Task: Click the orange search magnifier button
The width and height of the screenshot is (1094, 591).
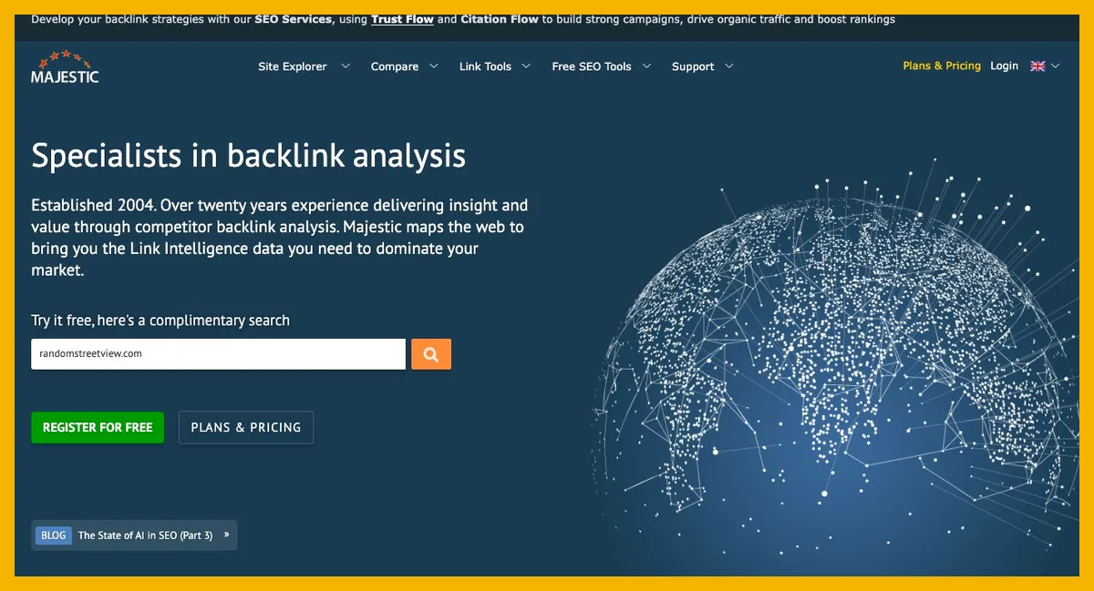Action: [431, 354]
